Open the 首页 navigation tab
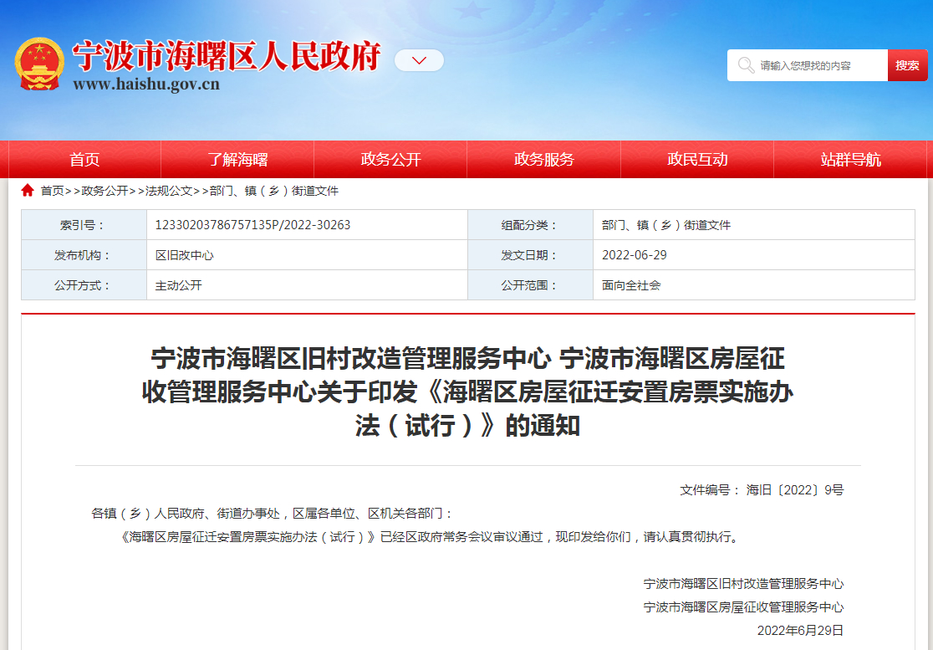This screenshot has width=933, height=650. 84,160
